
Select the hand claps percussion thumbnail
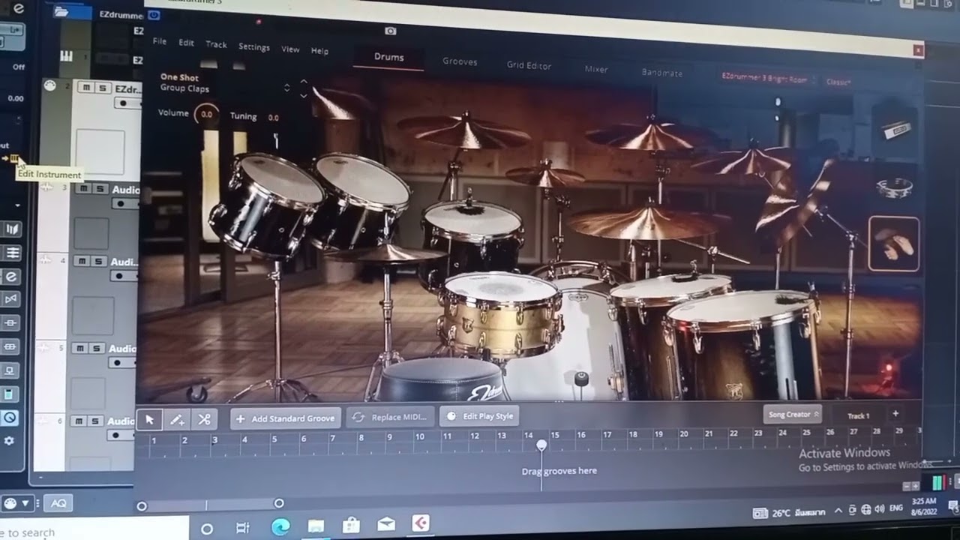894,244
